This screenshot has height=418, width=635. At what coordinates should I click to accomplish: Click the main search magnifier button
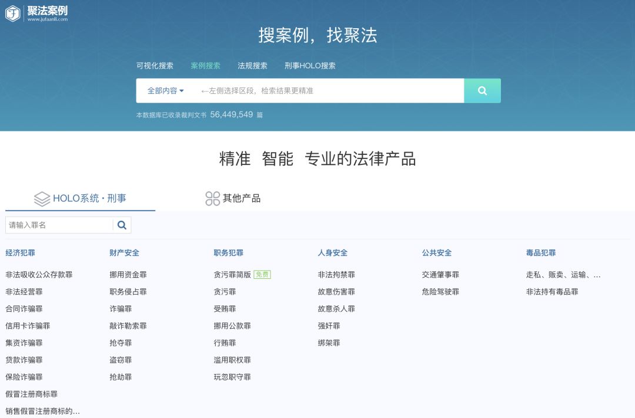click(482, 90)
